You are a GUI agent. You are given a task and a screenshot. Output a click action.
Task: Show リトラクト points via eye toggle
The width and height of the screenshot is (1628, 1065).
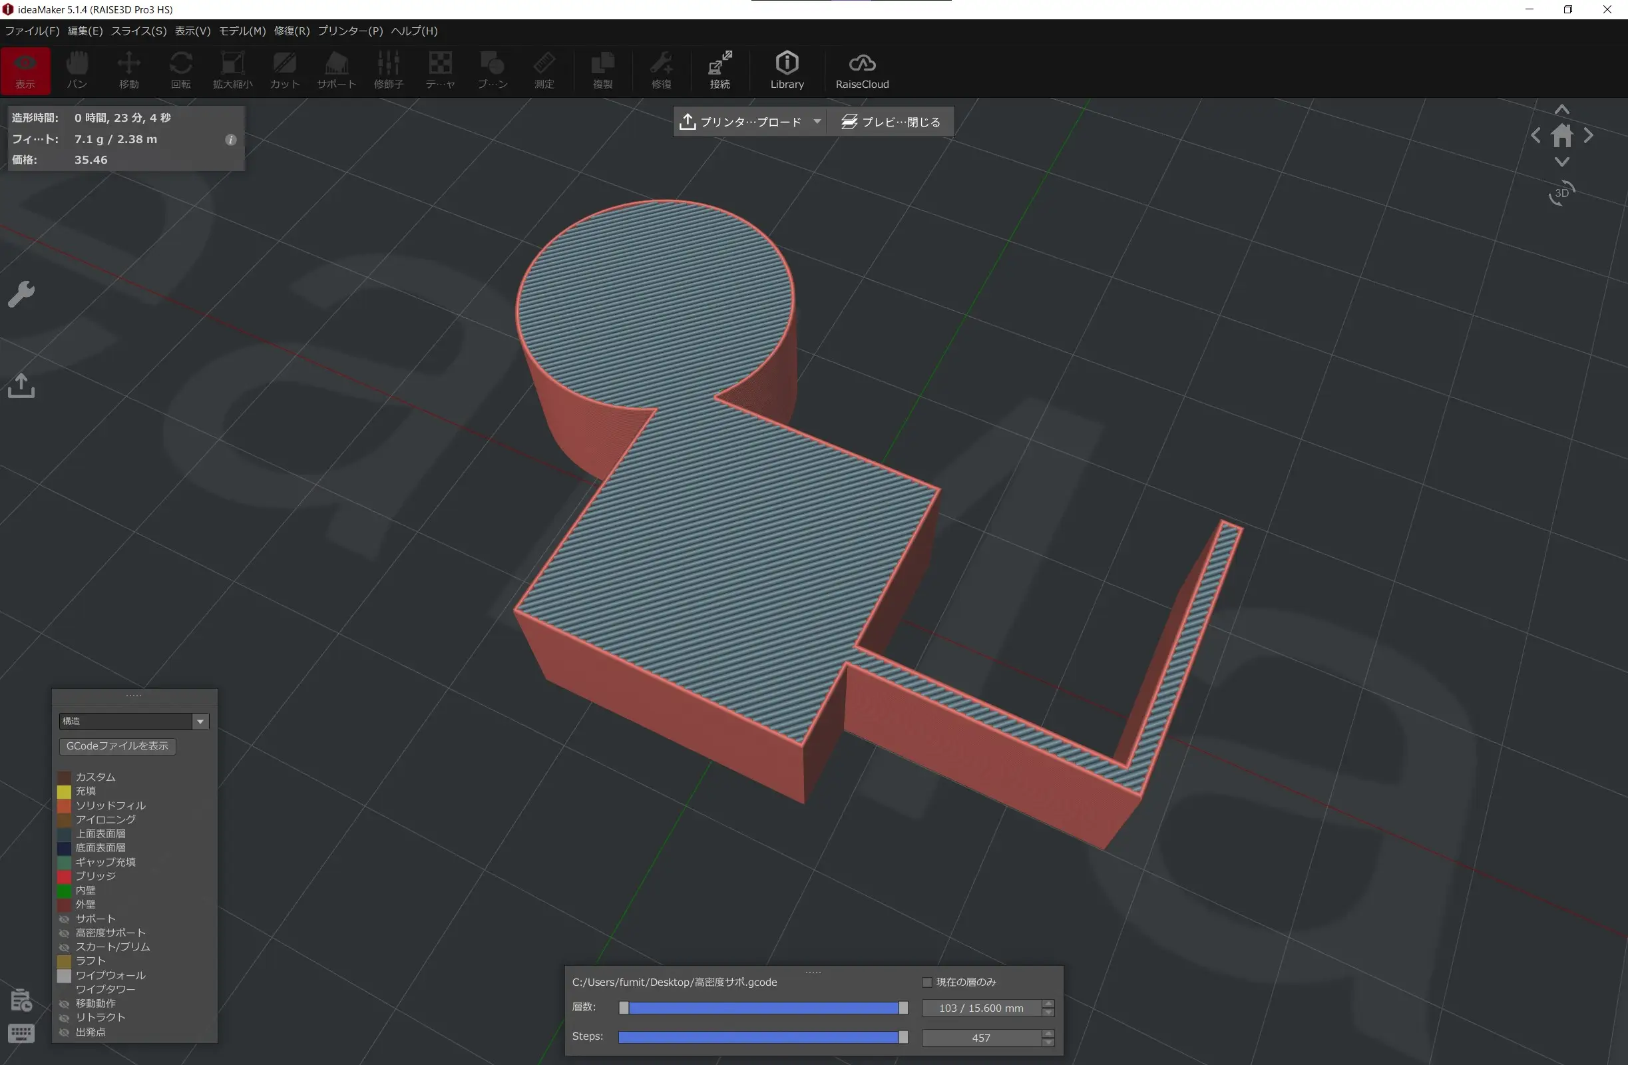pyautogui.click(x=65, y=1018)
